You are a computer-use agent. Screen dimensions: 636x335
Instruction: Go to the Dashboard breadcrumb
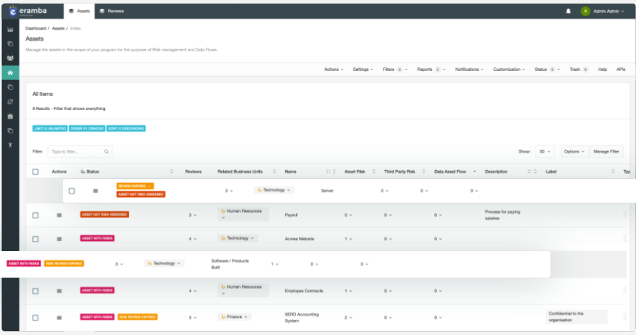[x=35, y=28]
